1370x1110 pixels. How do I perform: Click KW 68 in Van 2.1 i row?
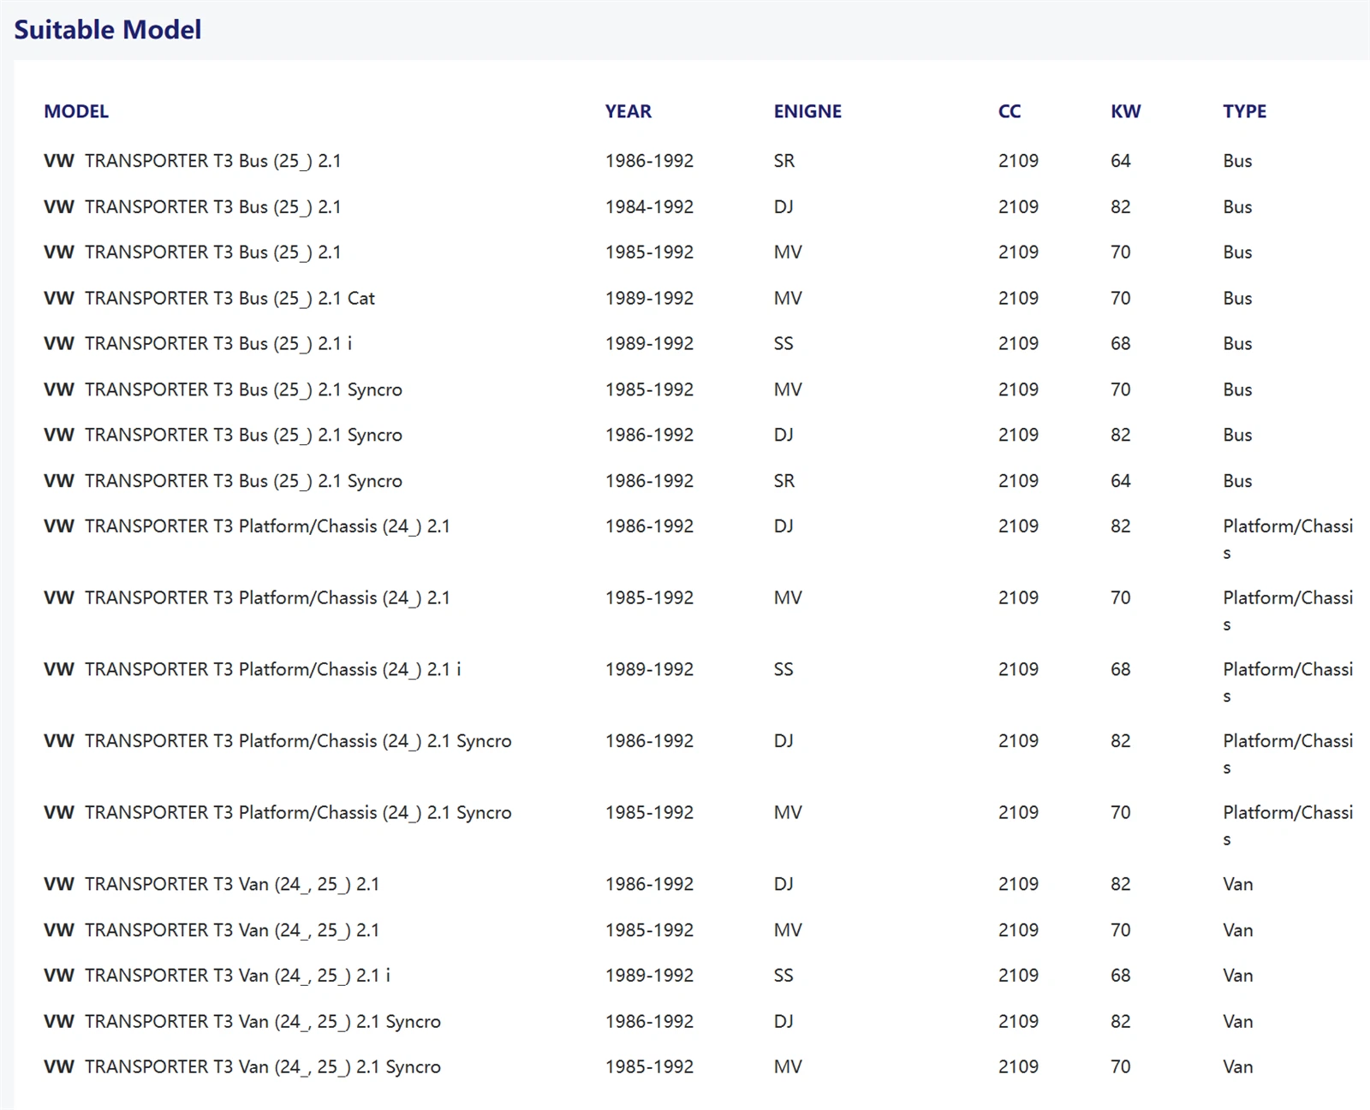point(1121,976)
